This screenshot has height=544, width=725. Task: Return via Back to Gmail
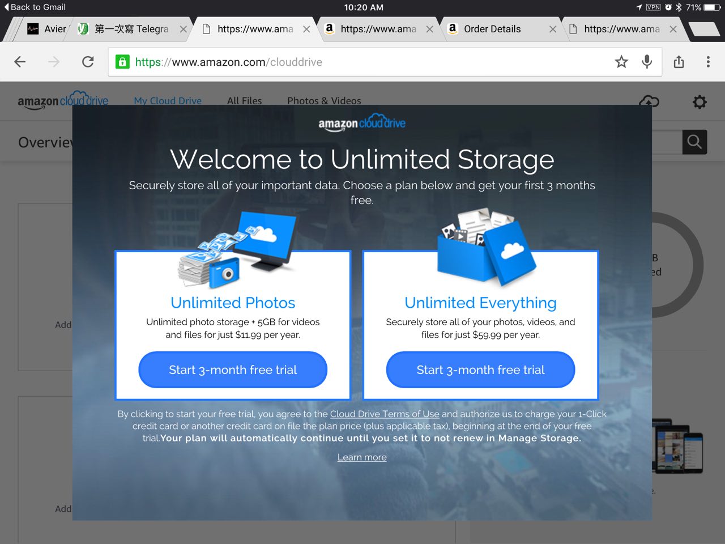point(35,7)
